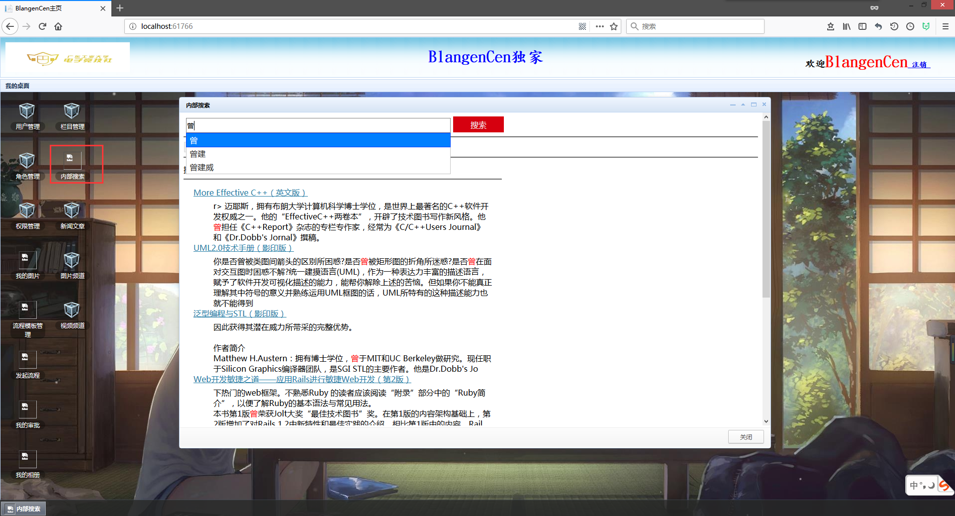This screenshot has height=516, width=955.
Task: Open link 泛型编程与STL（影印版）
Action: pos(240,313)
